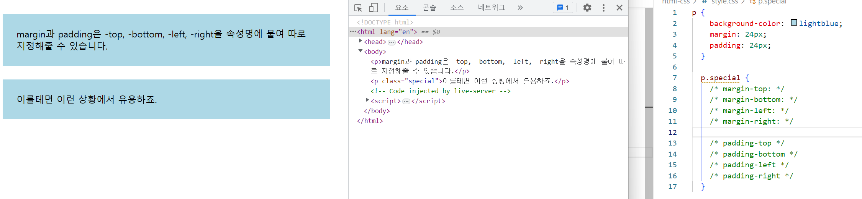Close the DevTools panel
The height and width of the screenshot is (199, 862).
[619, 8]
